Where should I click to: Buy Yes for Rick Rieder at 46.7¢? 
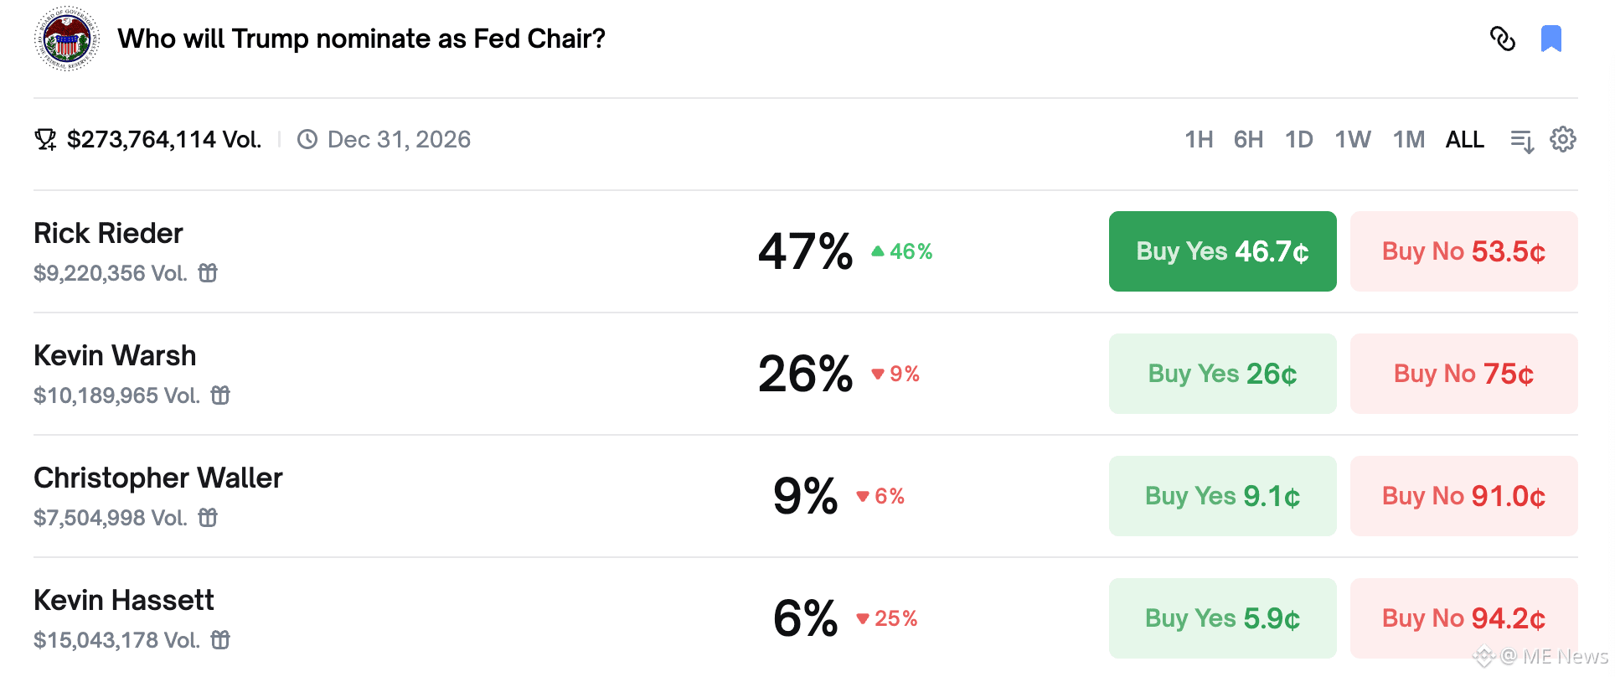point(1222,251)
